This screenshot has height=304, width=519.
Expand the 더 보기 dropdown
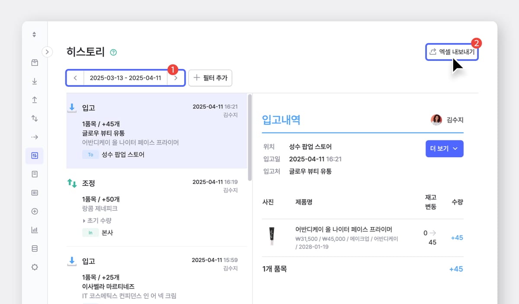[444, 149]
